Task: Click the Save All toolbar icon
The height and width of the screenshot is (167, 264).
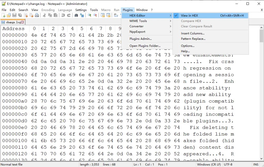Action: click(x=20, y=15)
